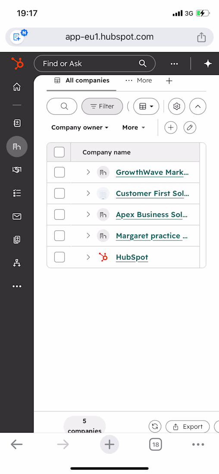
Task: Expand the Apex Business Sol... row chevron
Action: [x=88, y=215]
